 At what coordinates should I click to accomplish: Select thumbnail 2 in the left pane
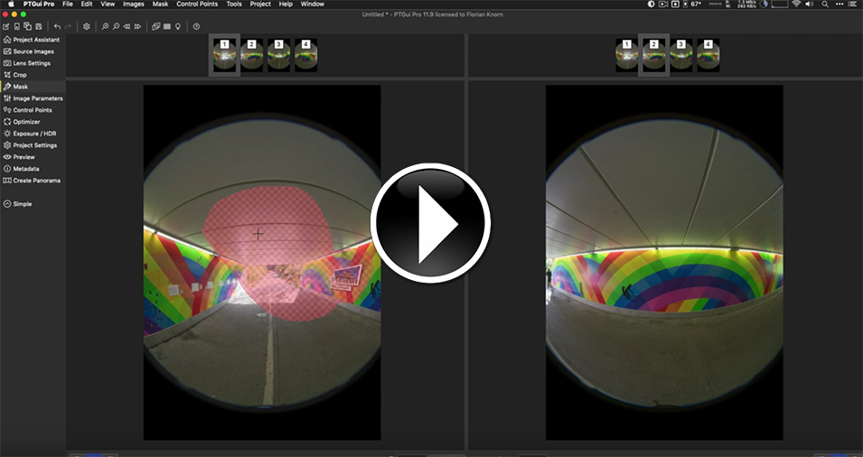click(x=251, y=55)
